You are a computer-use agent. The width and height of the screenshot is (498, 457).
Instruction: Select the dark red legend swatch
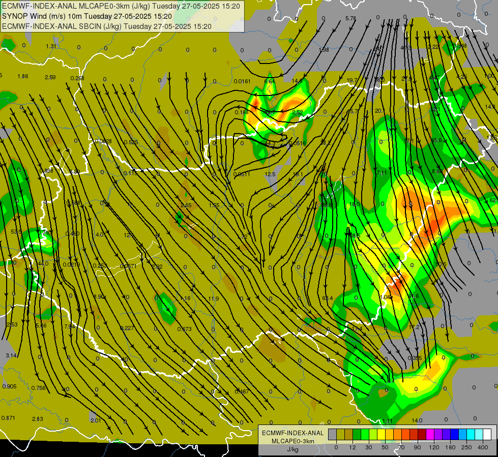(422, 434)
